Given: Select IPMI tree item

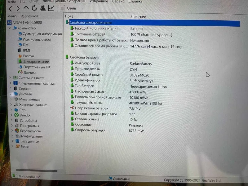Looking at the screenshot, I should pyautogui.click(x=24, y=50).
